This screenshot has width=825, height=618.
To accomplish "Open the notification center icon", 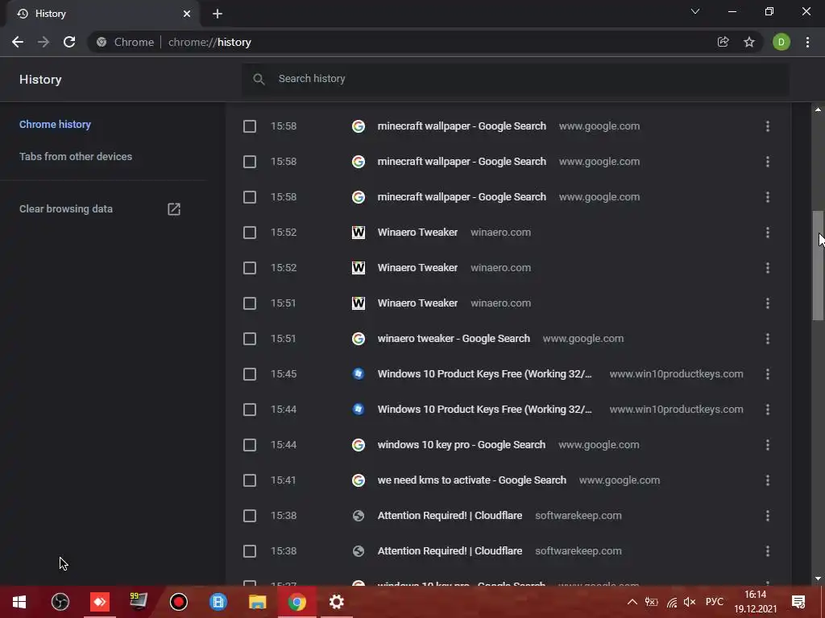I will (x=798, y=602).
